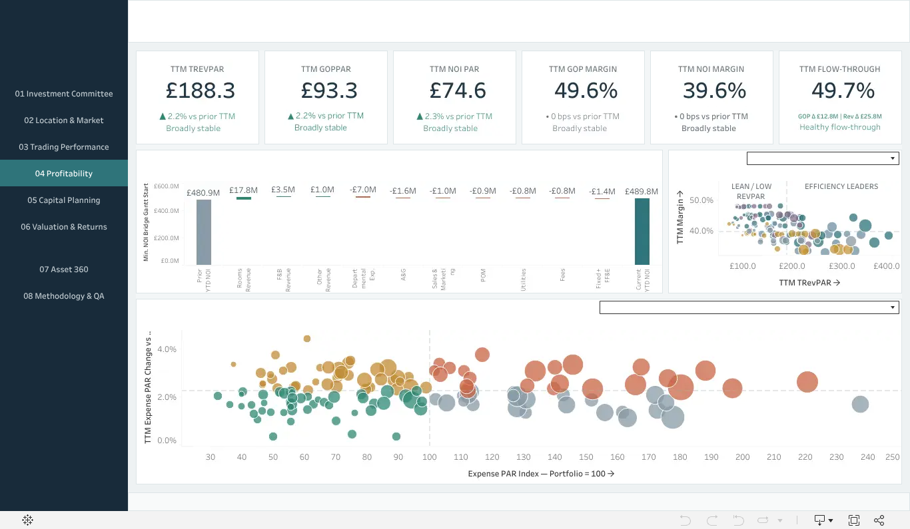The image size is (910, 529).
Task: Select the orange bubble near index 197
Action: [x=732, y=388]
